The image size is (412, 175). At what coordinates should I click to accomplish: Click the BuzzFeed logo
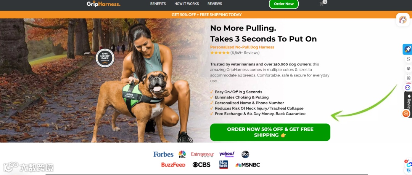[173, 165]
